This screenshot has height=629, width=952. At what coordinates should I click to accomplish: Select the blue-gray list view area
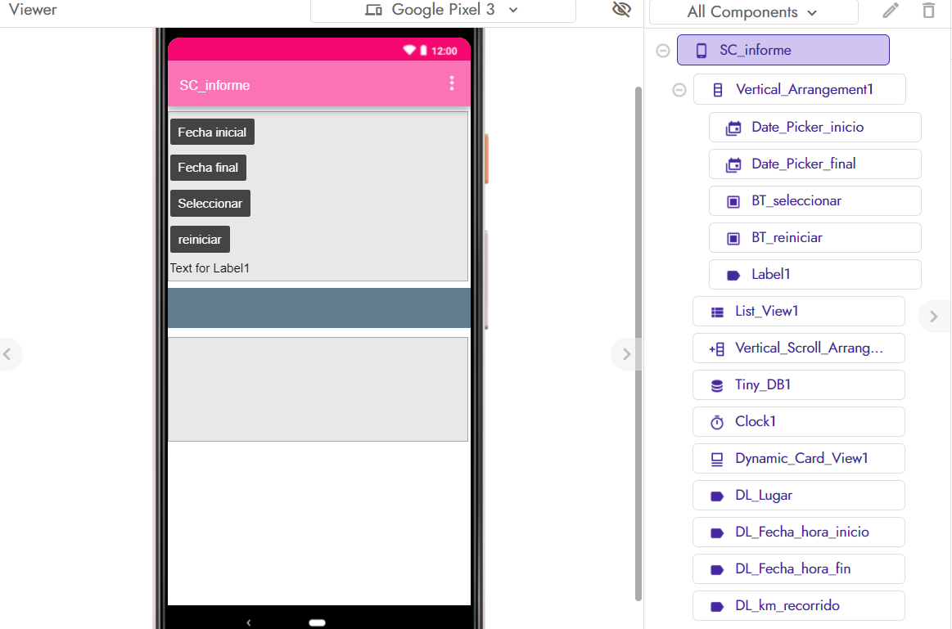point(318,308)
